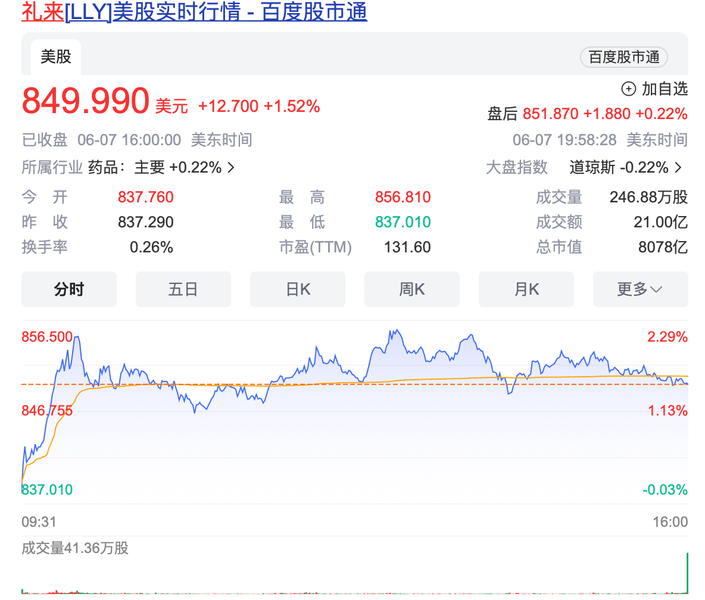Click the chart axis label 856.500
Screen dimensions: 705x600
point(47,337)
